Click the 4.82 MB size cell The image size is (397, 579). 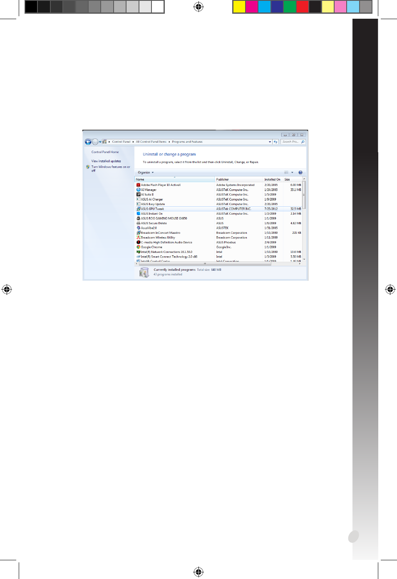[x=296, y=223]
